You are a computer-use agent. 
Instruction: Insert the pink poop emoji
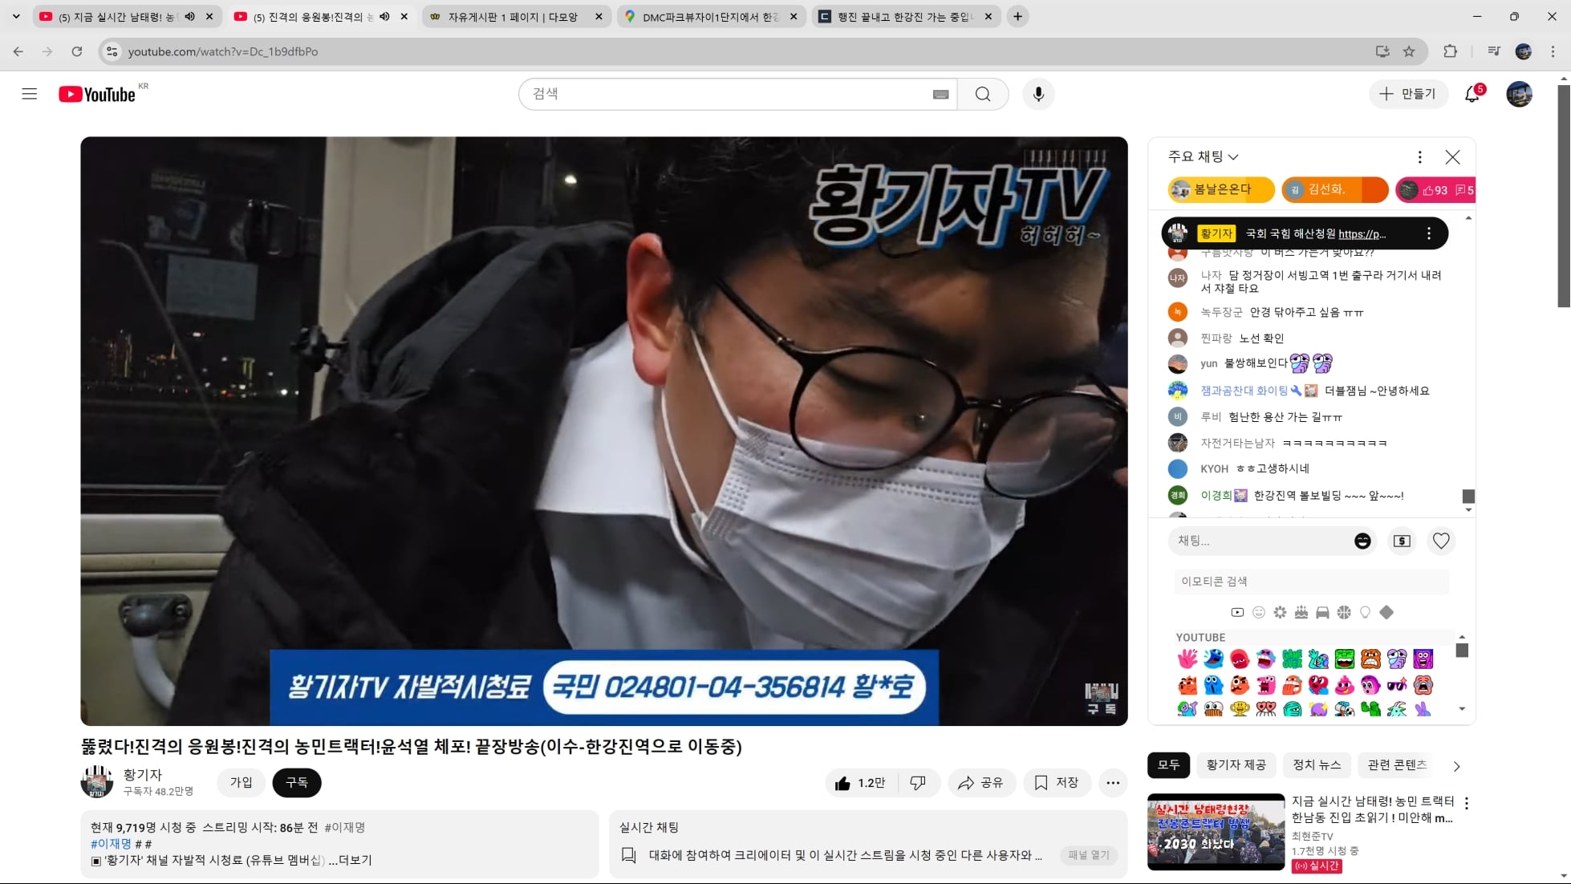pyautogui.click(x=1345, y=685)
